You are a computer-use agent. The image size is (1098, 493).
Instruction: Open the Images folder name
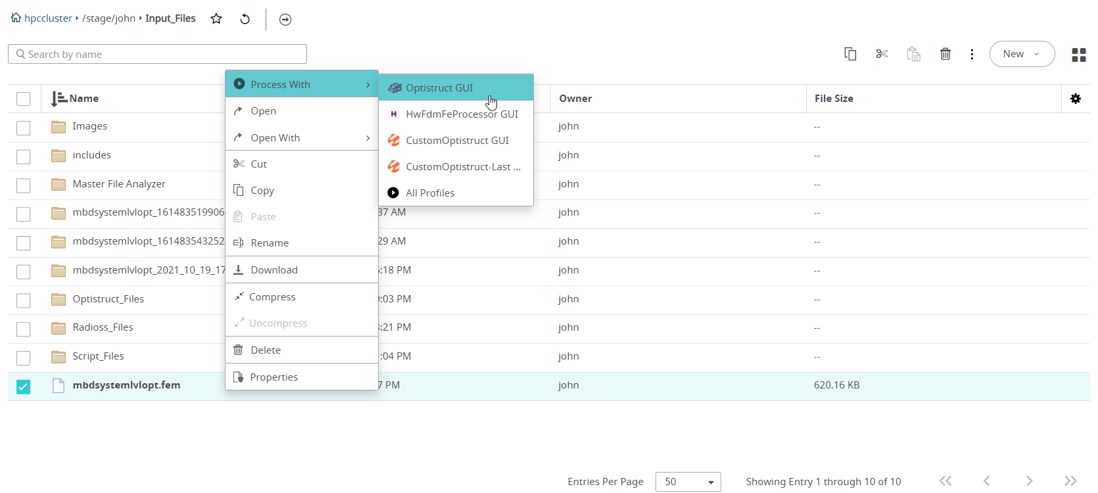click(90, 126)
